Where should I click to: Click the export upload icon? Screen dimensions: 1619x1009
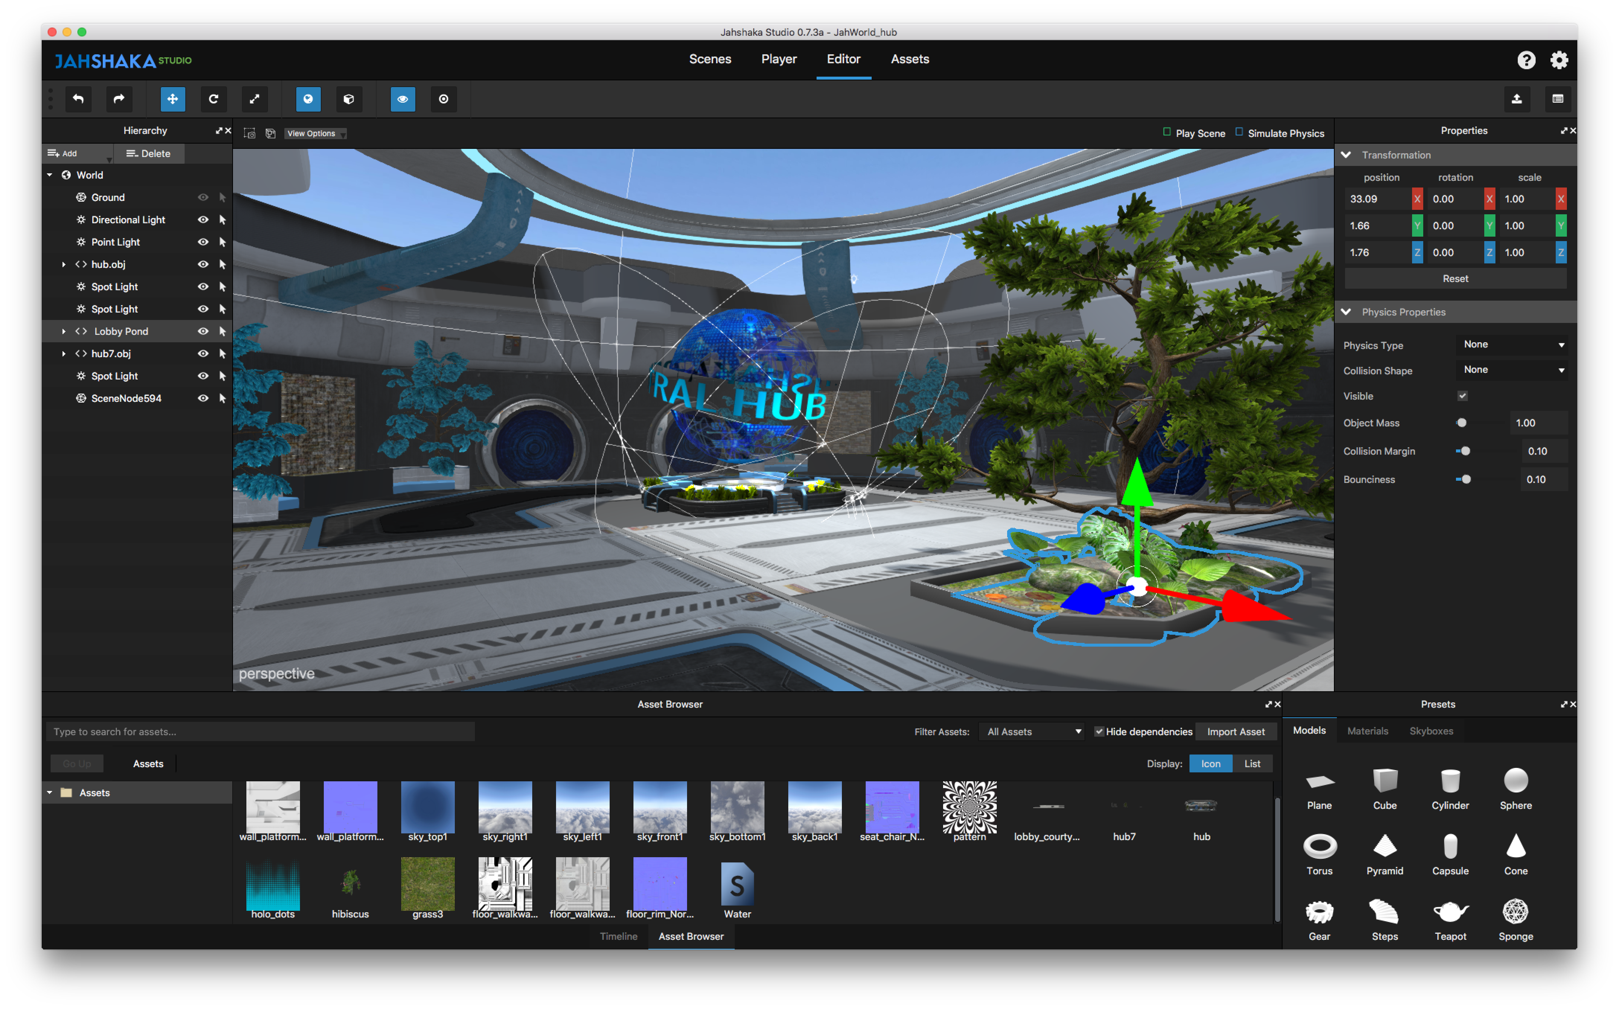point(1517,99)
